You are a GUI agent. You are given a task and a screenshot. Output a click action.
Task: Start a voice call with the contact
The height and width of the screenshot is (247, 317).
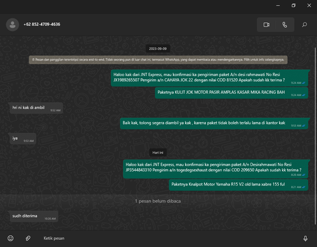point(285,25)
